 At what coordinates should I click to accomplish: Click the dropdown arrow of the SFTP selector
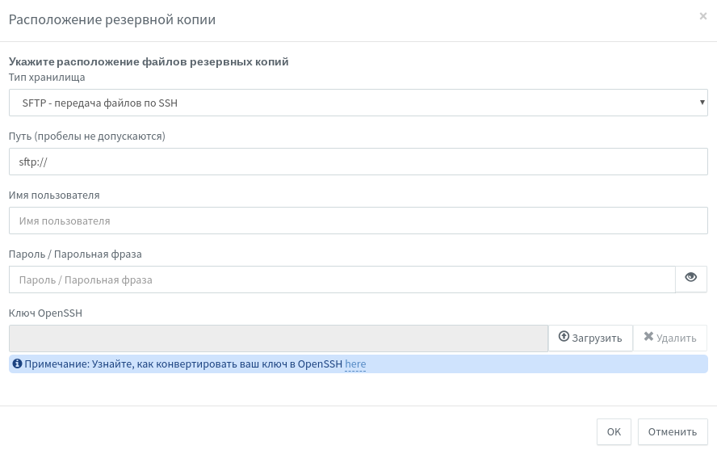click(702, 102)
